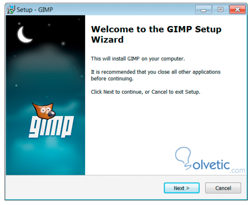Click 'This will install GIMP on your computer' text
250x205 pixels.
(x=138, y=59)
